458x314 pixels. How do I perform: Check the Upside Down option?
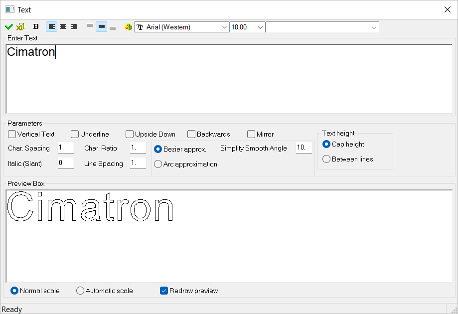[x=130, y=134]
